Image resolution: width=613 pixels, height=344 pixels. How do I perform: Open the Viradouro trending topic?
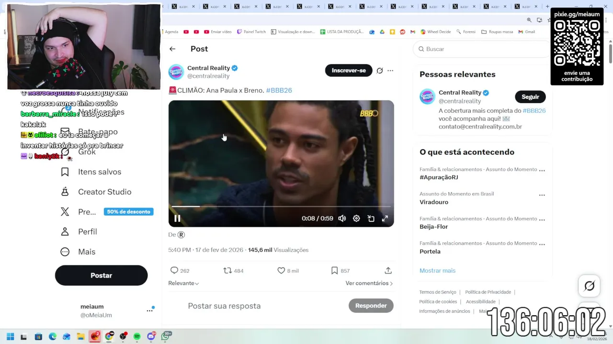click(x=434, y=202)
